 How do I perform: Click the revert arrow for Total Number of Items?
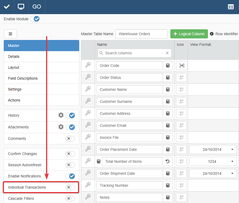(x=167, y=161)
